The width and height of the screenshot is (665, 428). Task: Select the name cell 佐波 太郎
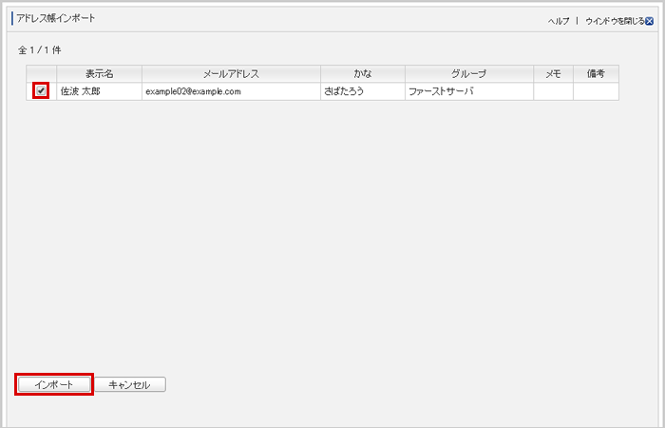99,91
